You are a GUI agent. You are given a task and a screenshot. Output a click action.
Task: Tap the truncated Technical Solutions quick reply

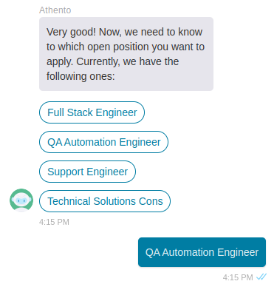[105, 201]
